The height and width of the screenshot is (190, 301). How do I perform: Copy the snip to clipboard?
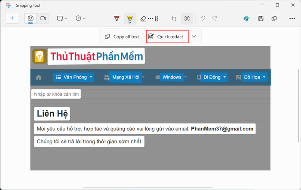tap(274, 18)
